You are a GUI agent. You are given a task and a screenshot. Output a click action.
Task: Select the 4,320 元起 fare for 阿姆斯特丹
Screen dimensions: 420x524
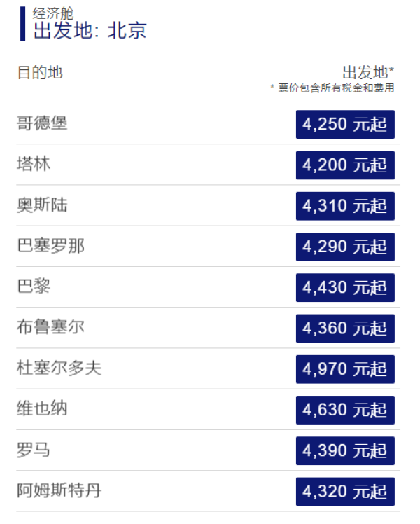click(345, 492)
